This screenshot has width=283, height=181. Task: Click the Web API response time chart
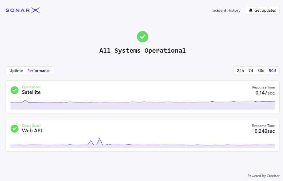click(x=143, y=143)
